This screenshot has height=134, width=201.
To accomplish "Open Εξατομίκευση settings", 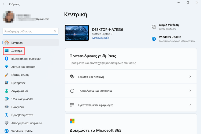I will [31, 75].
